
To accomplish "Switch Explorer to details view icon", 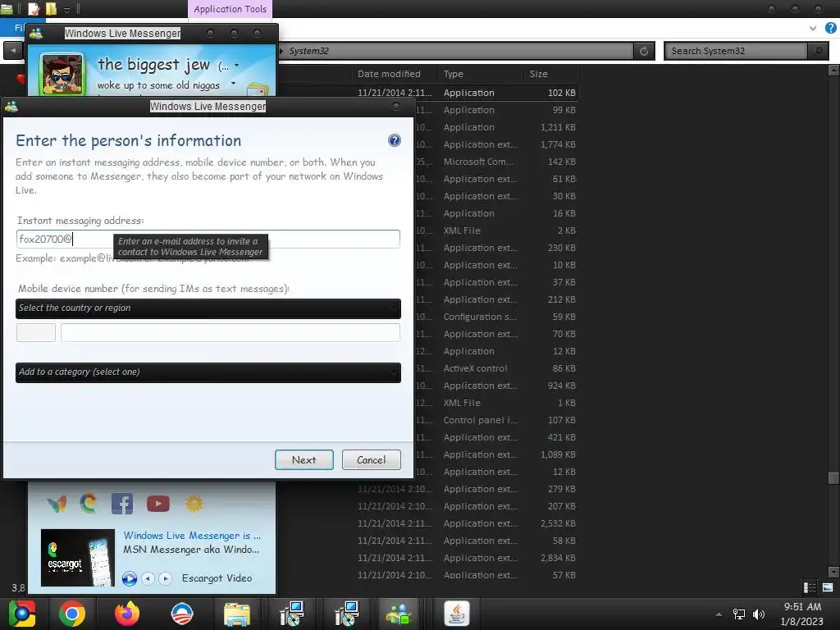I will click(x=810, y=587).
